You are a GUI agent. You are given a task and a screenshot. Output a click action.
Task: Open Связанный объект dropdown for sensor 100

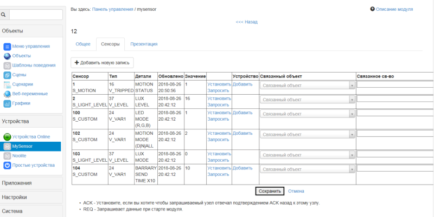[308, 114]
